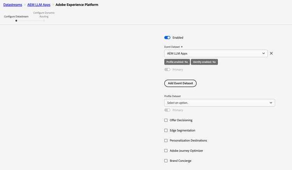The image size is (292, 170).
Task: Check the Adobe Journey Optimizer checkbox
Action: tap(166, 151)
